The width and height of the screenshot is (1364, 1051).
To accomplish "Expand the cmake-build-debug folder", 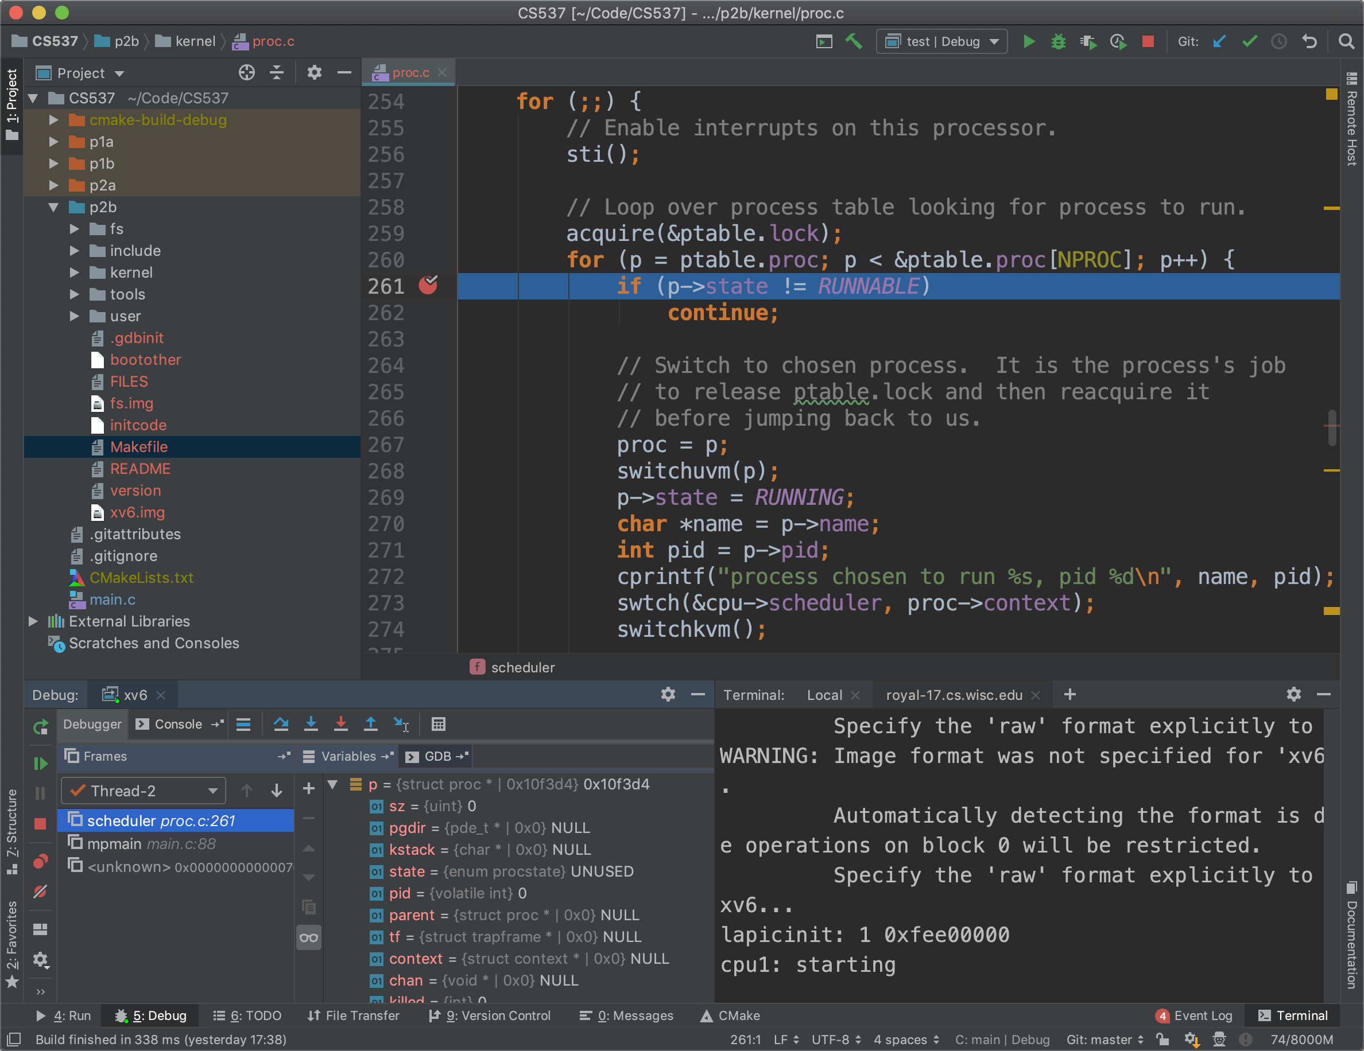I will pos(55,120).
